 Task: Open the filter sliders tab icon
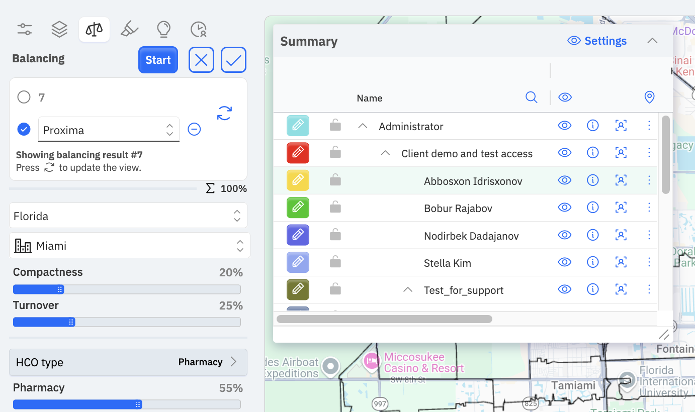click(x=25, y=29)
